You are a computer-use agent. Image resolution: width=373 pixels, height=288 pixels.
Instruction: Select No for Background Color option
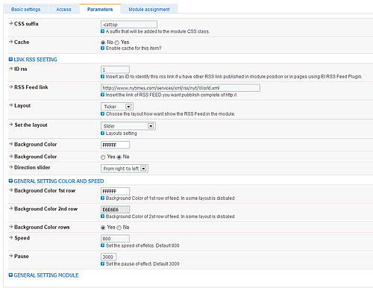pos(119,157)
